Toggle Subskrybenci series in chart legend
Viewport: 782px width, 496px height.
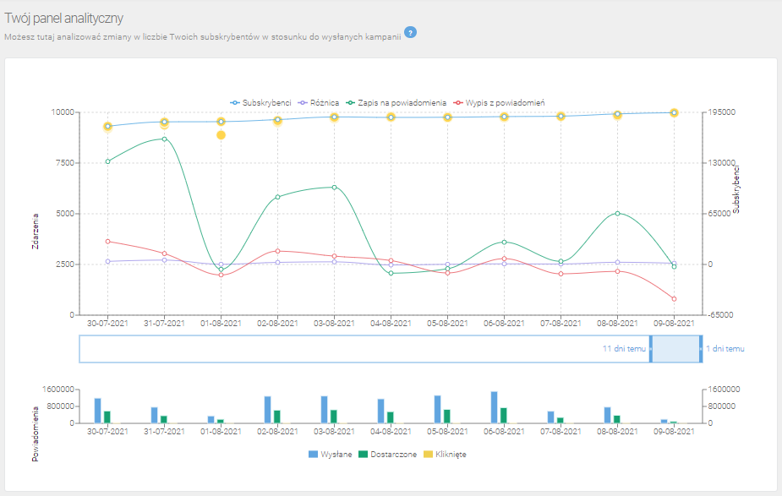[260, 102]
